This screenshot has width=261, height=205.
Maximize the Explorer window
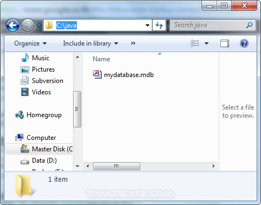(x=224, y=6)
